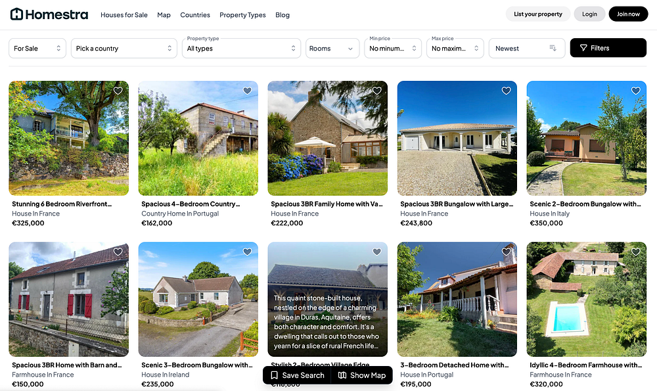Click the Homestra logo icon

point(16,14)
